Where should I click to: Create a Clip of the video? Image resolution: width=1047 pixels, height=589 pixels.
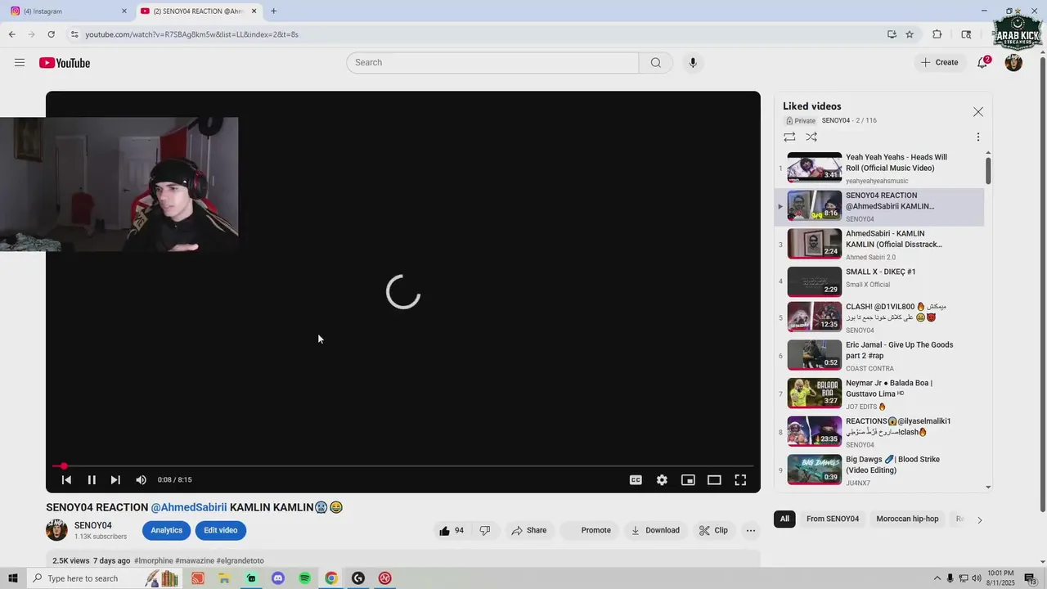713,530
